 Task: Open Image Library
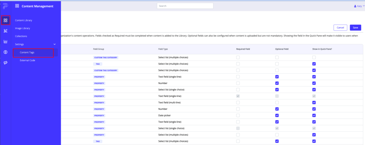pos(22,28)
